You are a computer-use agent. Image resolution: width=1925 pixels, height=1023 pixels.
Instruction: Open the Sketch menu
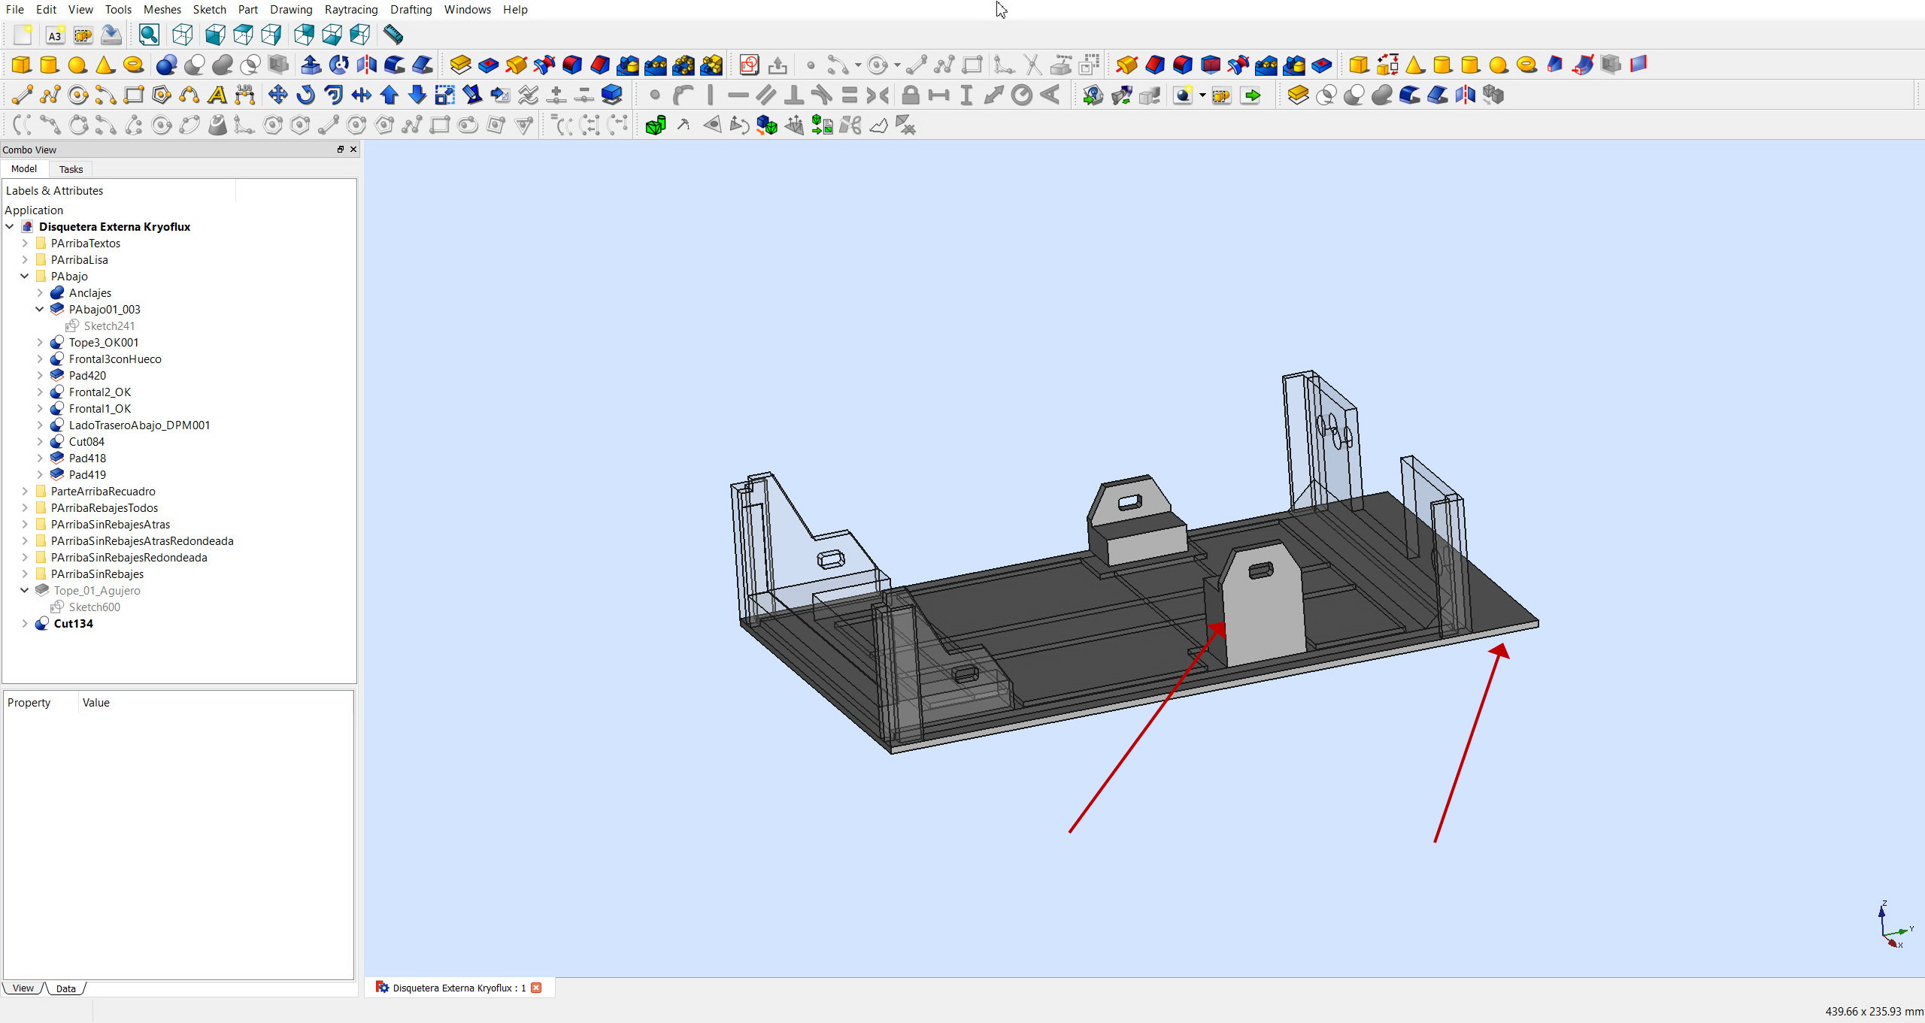[x=209, y=9]
